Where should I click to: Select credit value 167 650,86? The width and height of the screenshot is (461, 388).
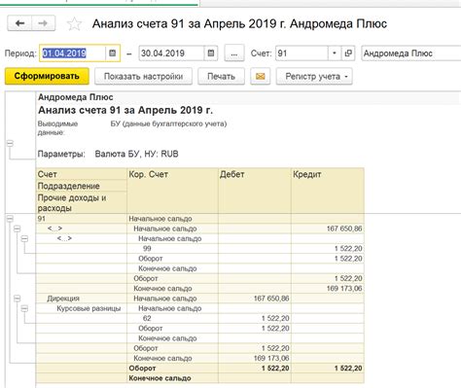pos(328,229)
